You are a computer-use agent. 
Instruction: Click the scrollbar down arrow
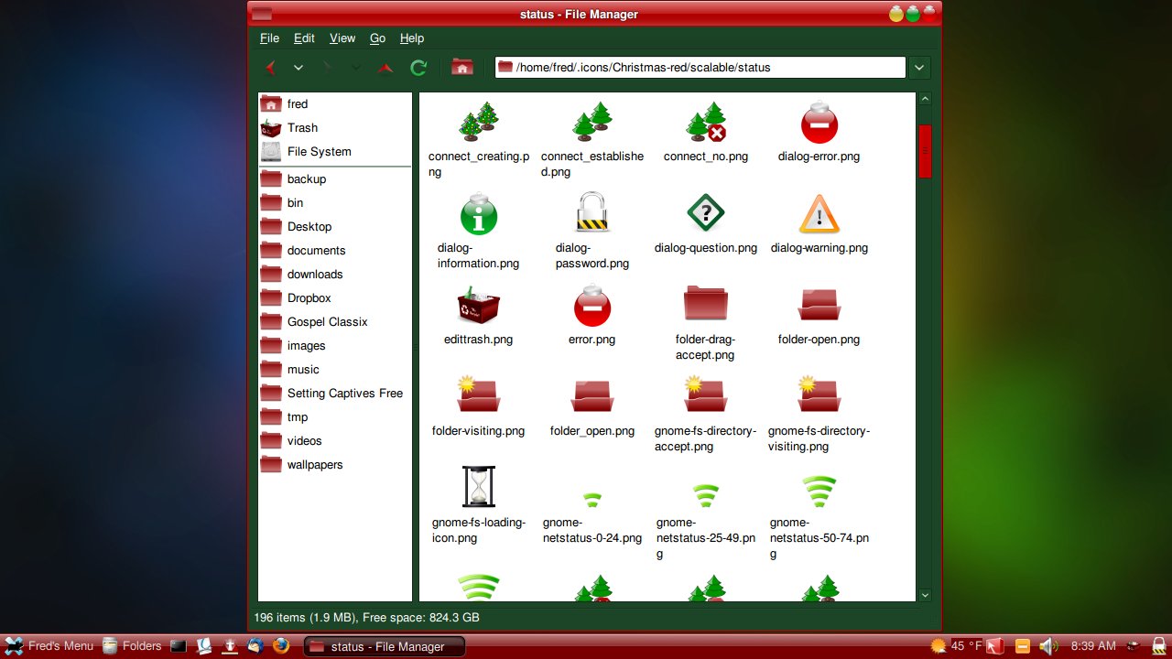click(x=925, y=595)
